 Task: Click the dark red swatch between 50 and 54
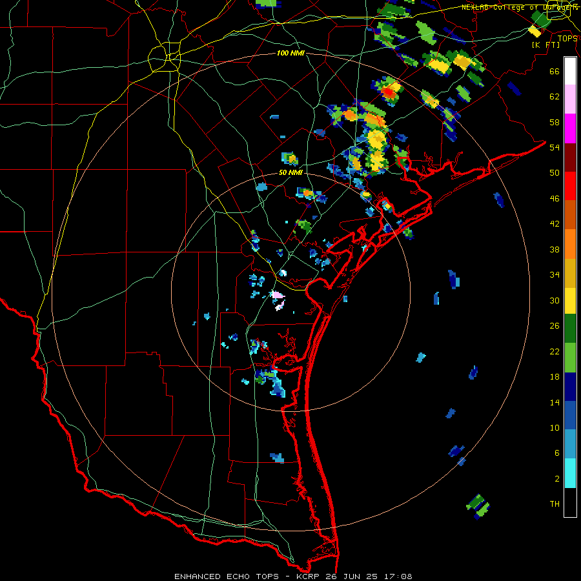(x=570, y=158)
